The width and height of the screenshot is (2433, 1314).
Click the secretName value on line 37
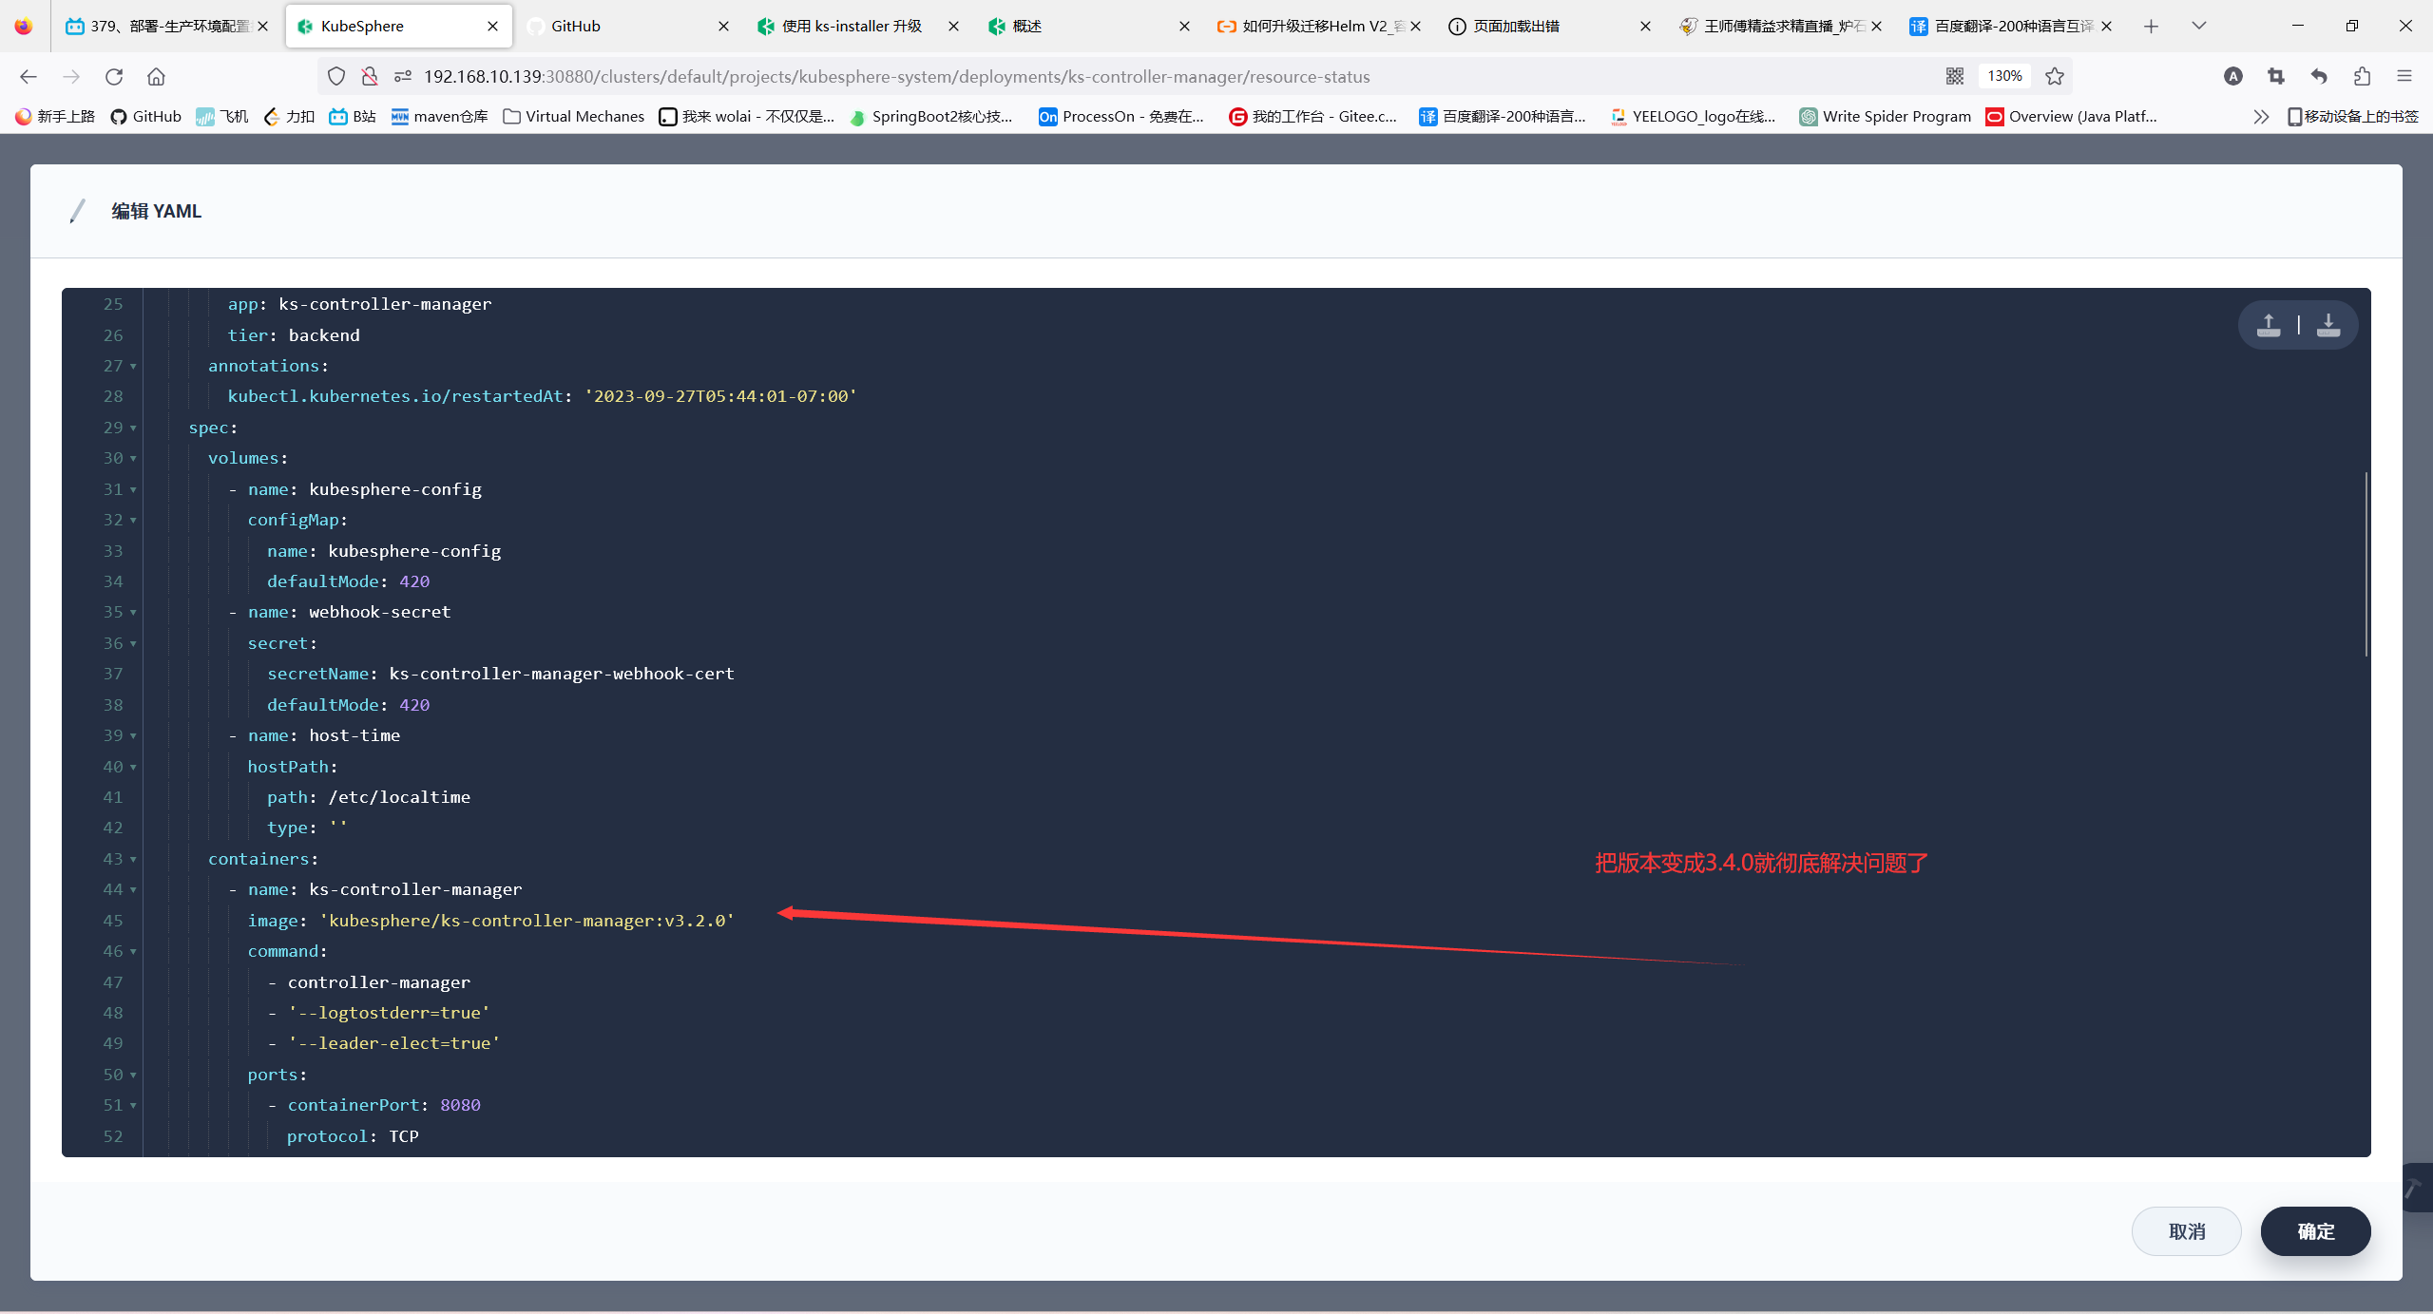coord(562,674)
